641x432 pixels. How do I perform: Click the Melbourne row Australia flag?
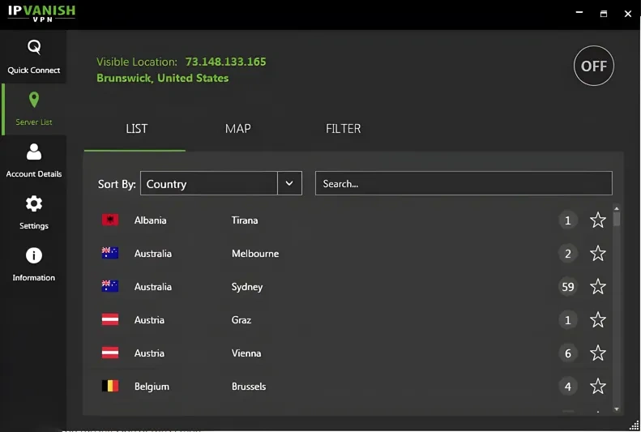(x=110, y=253)
